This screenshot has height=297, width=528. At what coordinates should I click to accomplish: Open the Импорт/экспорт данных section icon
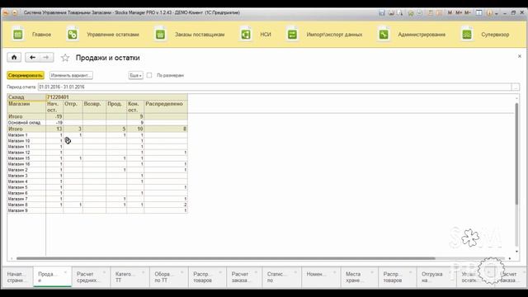292,35
